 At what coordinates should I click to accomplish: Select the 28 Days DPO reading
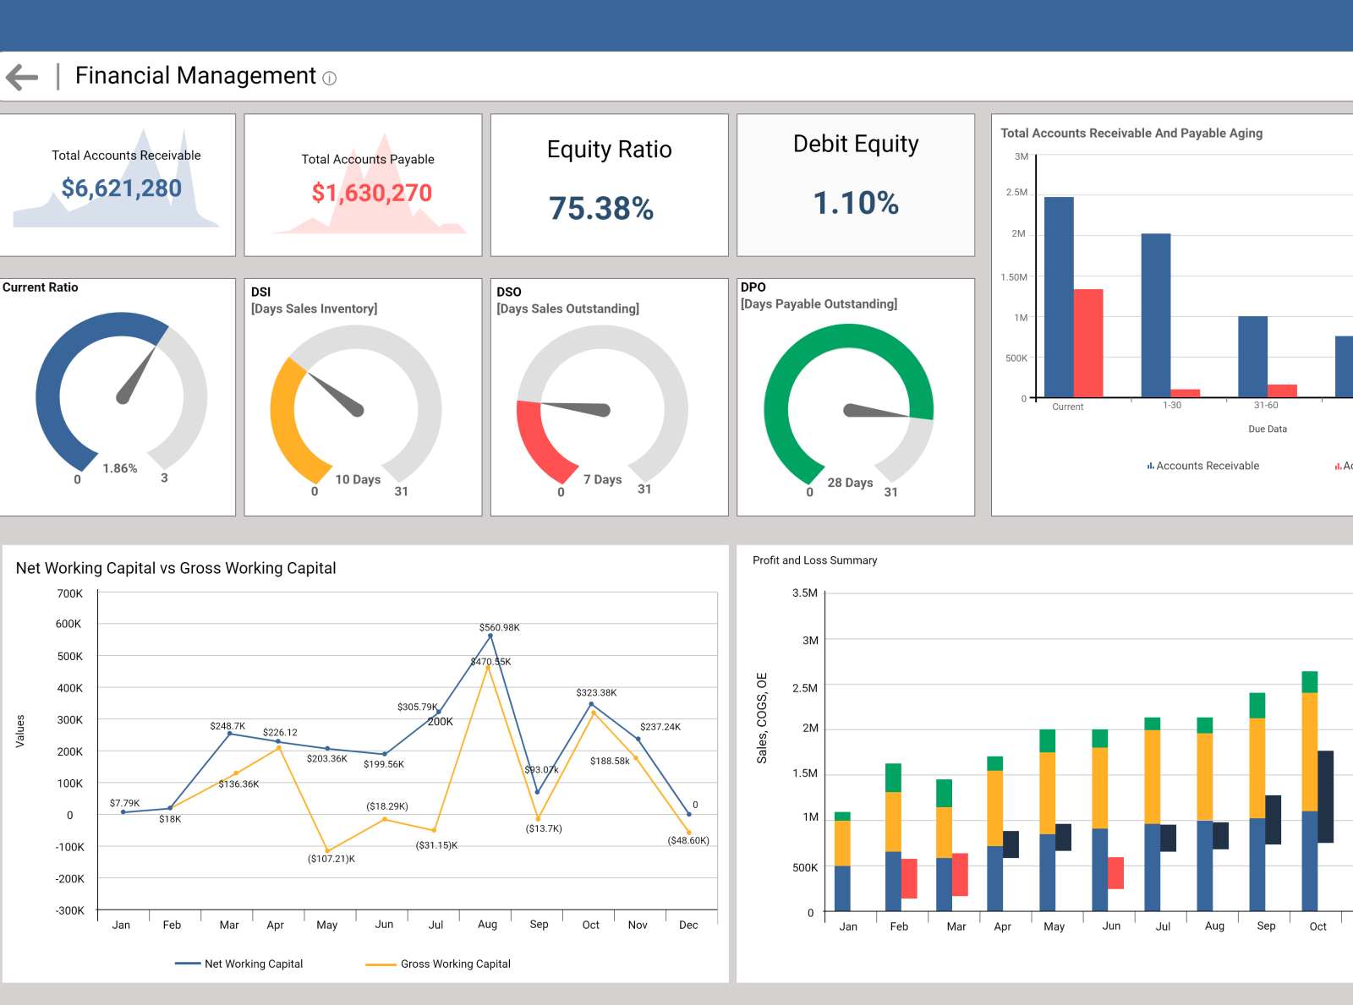coord(850,483)
